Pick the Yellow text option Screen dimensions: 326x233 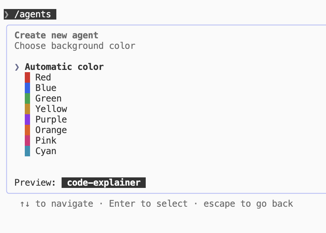coord(51,109)
